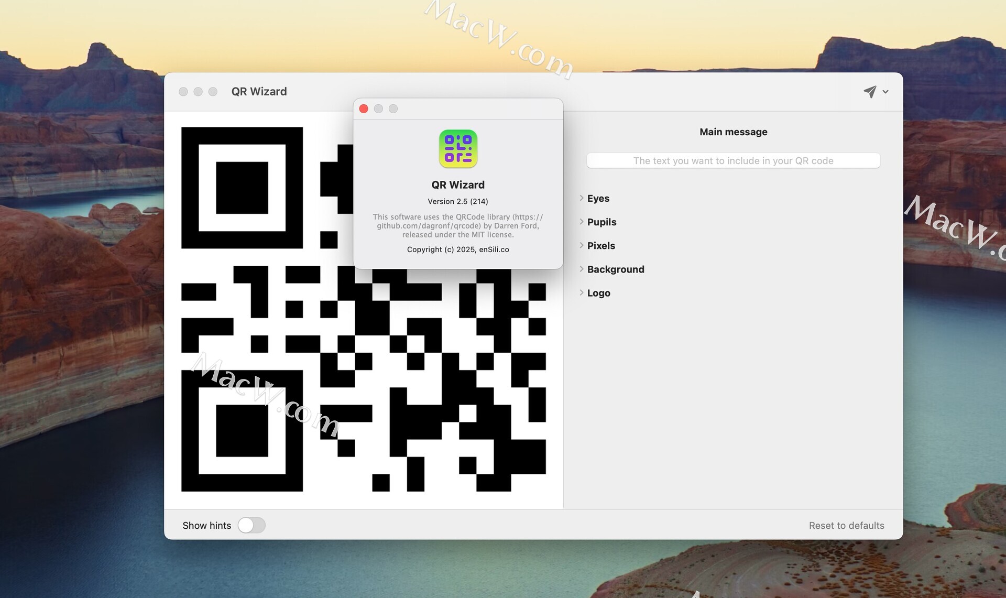Click the Copyright enSili.co text
Image resolution: width=1006 pixels, height=598 pixels.
click(x=458, y=249)
